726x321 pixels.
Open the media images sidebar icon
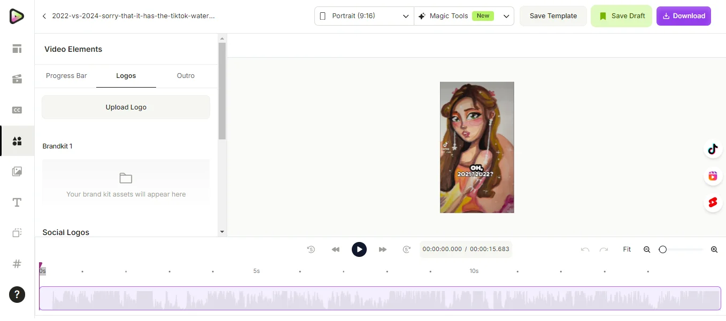tap(17, 171)
